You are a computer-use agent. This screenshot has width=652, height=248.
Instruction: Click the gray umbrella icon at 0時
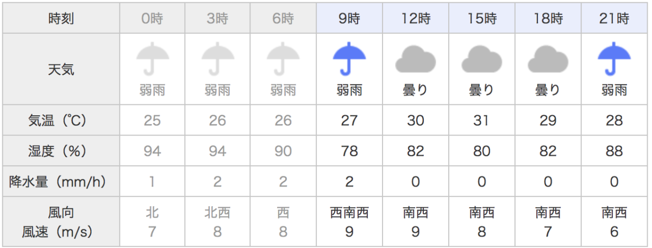pyautogui.click(x=152, y=59)
